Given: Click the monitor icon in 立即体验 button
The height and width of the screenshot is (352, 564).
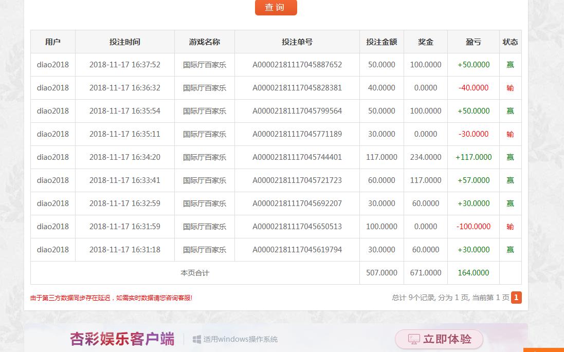Looking at the screenshot, I should [x=414, y=339].
